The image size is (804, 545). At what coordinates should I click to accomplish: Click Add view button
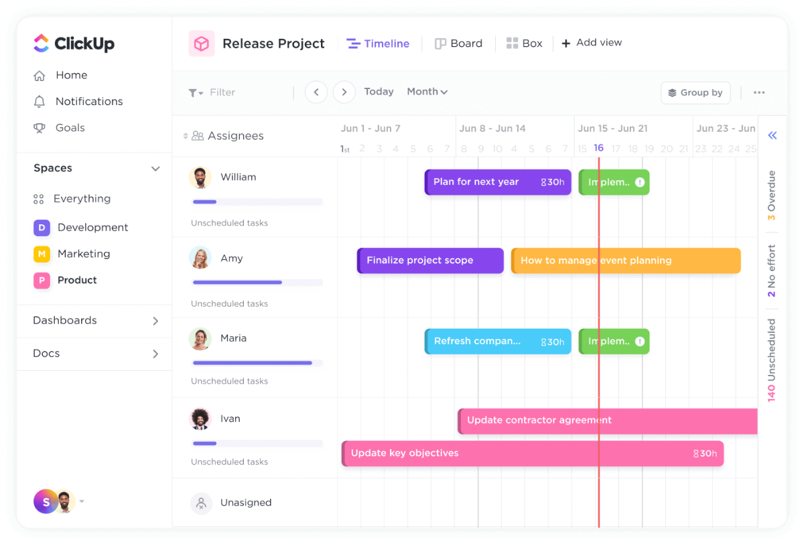tap(592, 43)
